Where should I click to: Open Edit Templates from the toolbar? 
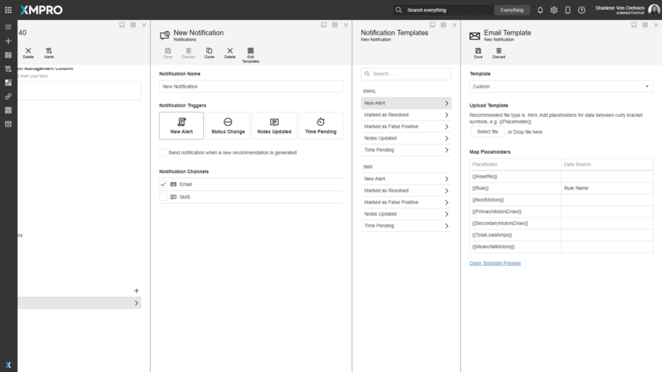pos(250,54)
